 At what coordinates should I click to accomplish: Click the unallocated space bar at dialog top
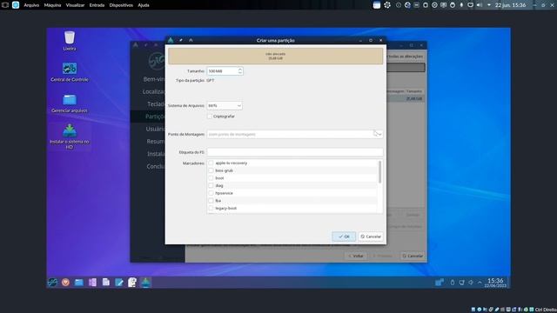tap(276, 56)
